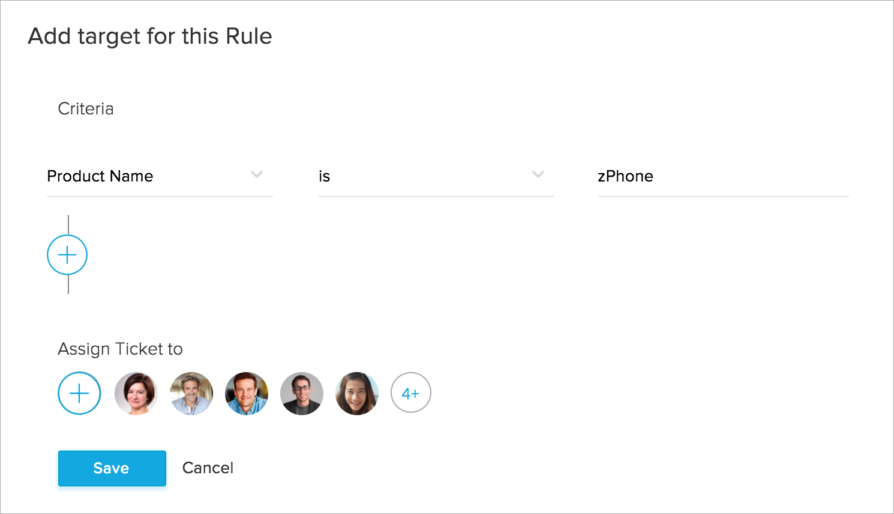This screenshot has width=894, height=514.
Task: Select the avatar of man wearing glasses
Action: point(302,394)
